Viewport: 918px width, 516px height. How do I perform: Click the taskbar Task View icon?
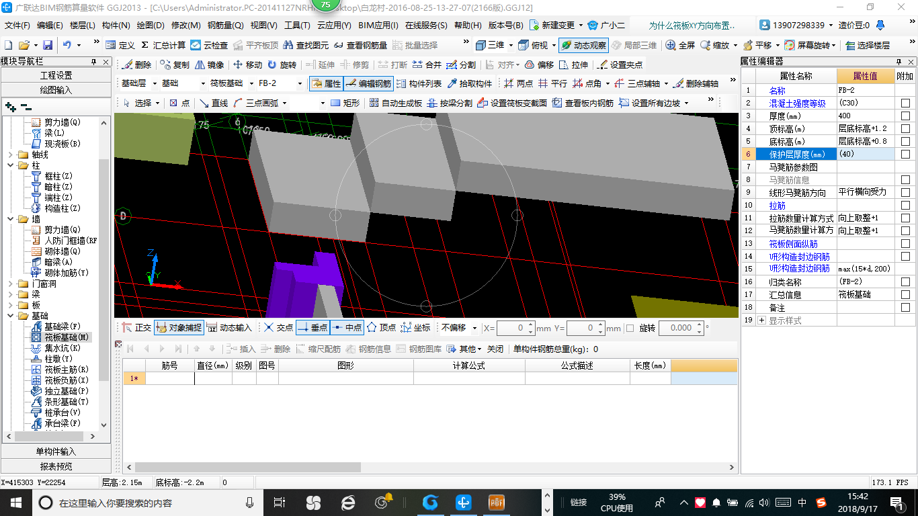point(280,503)
